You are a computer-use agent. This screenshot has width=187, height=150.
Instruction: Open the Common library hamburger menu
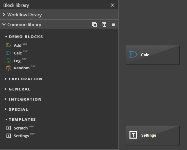click(114, 25)
